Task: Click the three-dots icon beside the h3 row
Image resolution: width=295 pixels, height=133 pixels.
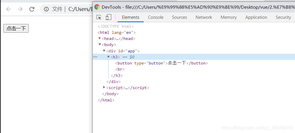Action: pyautogui.click(x=96, y=57)
